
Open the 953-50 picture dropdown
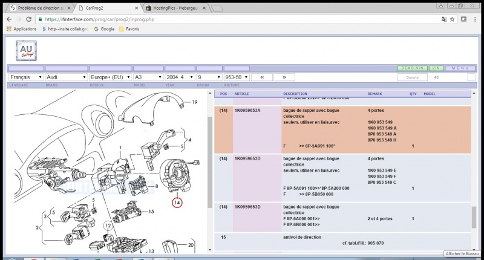236,77
